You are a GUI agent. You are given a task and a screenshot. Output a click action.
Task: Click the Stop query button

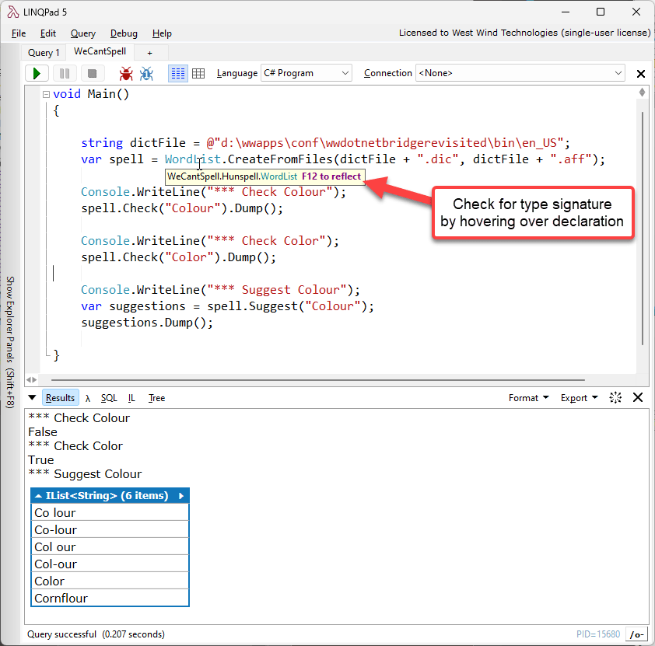point(92,73)
